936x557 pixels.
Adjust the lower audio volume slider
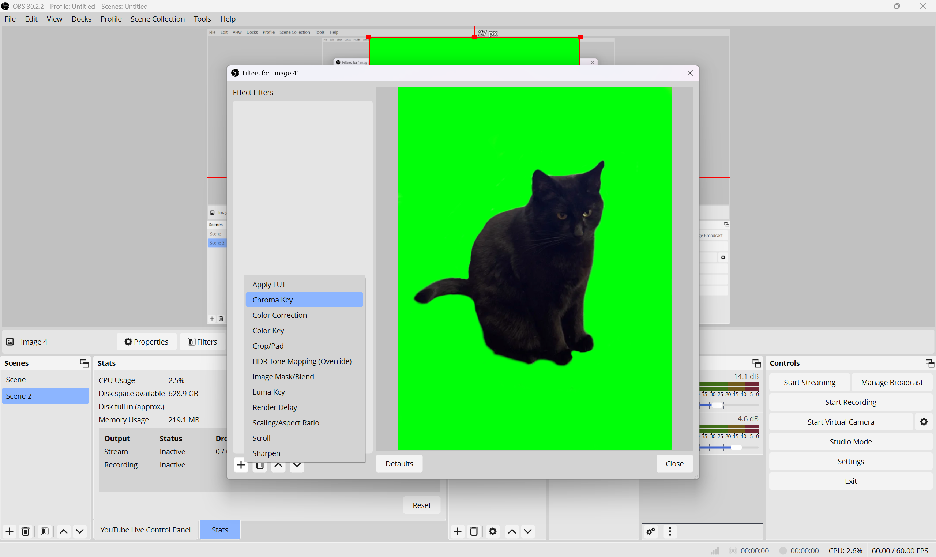[736, 448]
